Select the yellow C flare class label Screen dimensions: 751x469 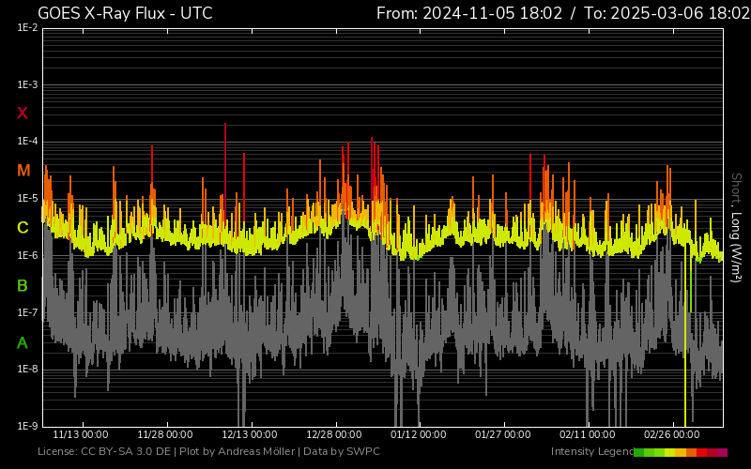23,228
